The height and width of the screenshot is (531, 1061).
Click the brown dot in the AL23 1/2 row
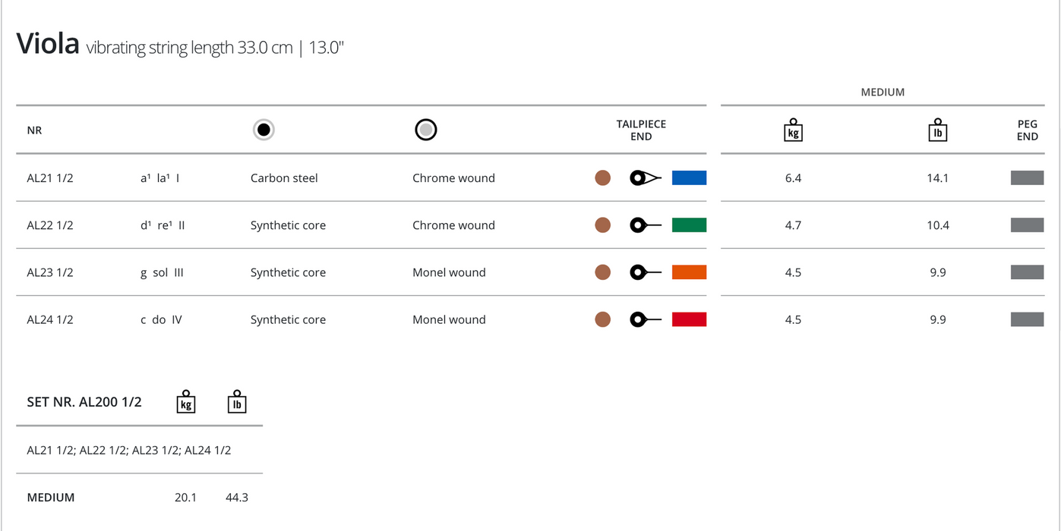pyautogui.click(x=603, y=272)
